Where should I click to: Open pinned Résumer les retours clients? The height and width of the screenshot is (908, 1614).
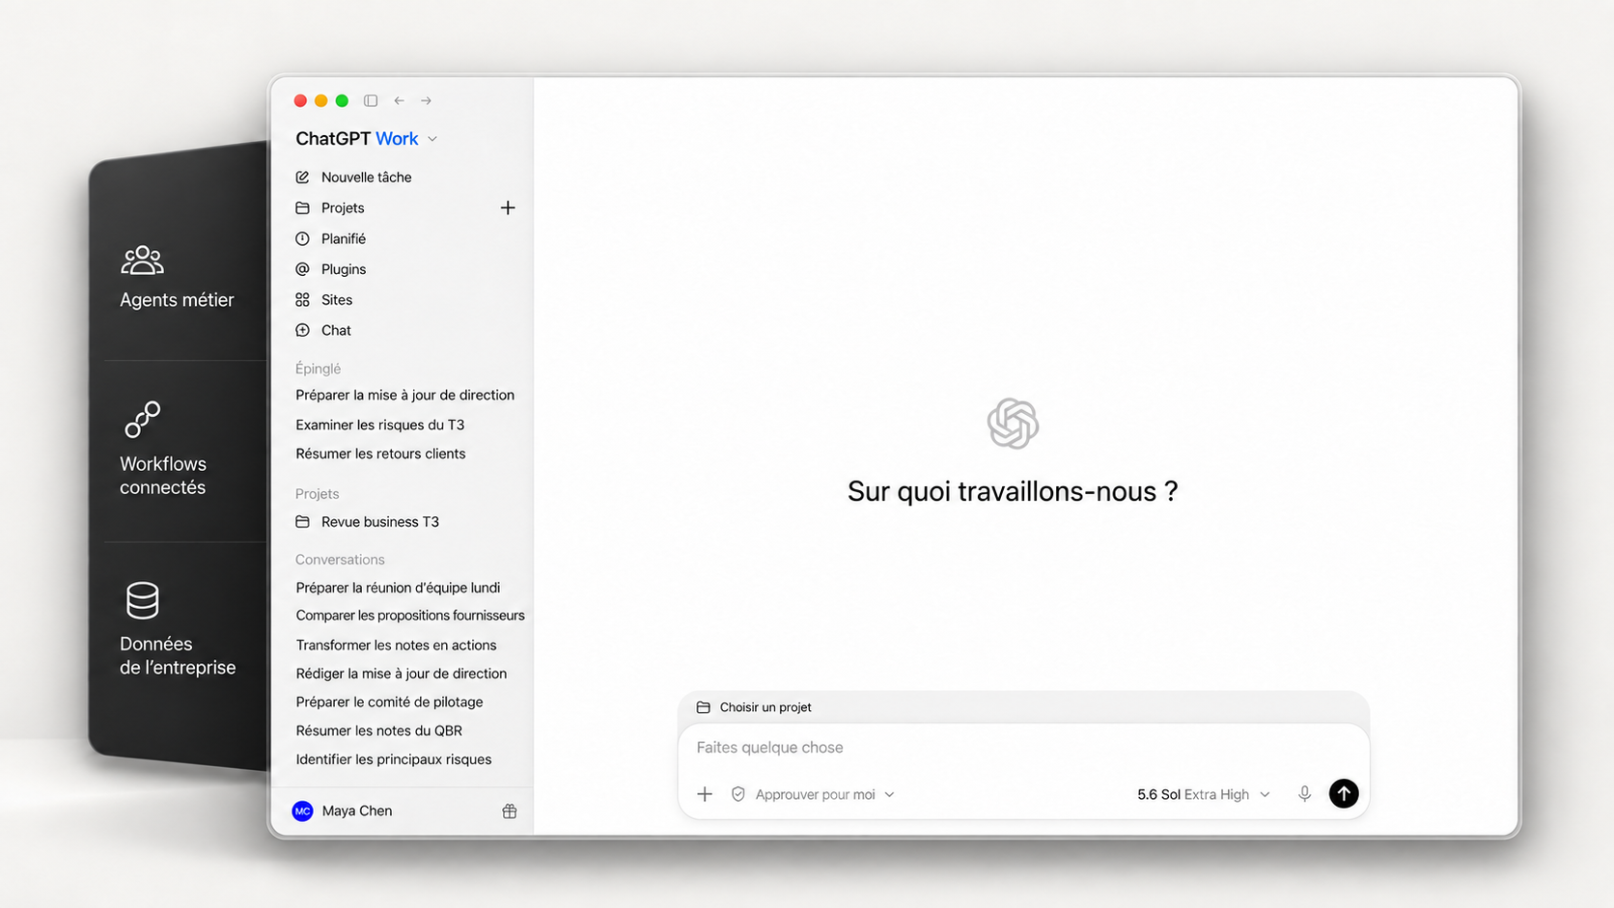(x=380, y=454)
